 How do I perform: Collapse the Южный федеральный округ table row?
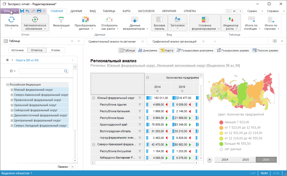(94, 98)
